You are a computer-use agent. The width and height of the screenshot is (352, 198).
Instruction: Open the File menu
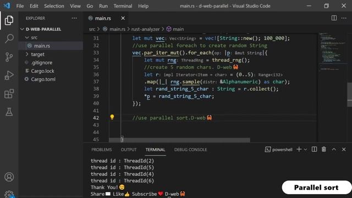(x=20, y=6)
